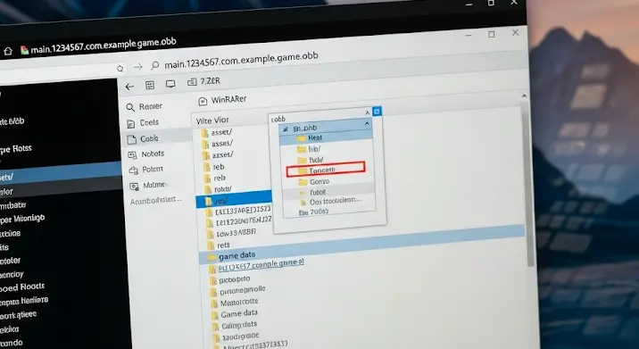
Task: Select oed Rootts in the dark left panel
Action: (22, 287)
